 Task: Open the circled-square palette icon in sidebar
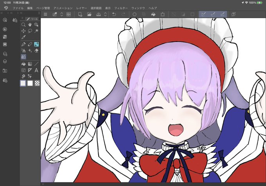click(x=5, y=29)
